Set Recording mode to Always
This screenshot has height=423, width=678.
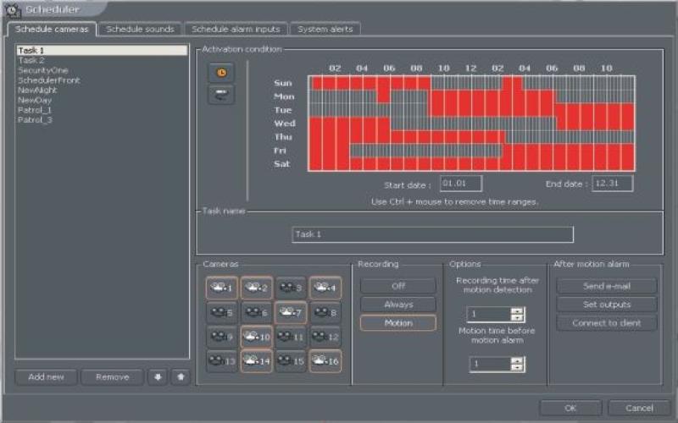point(397,304)
